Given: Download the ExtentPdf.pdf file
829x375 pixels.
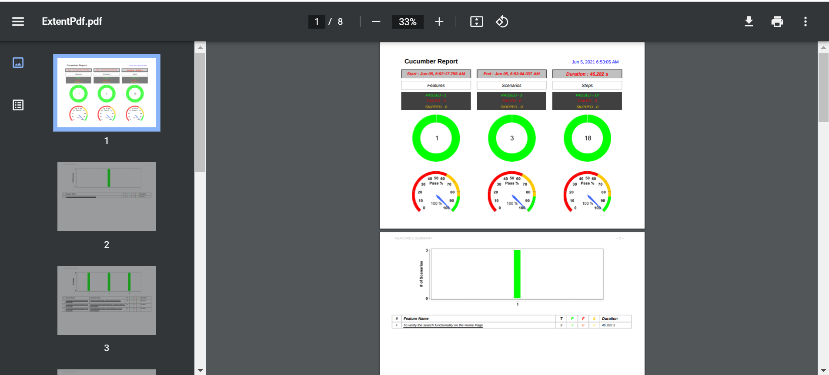Looking at the screenshot, I should point(749,21).
